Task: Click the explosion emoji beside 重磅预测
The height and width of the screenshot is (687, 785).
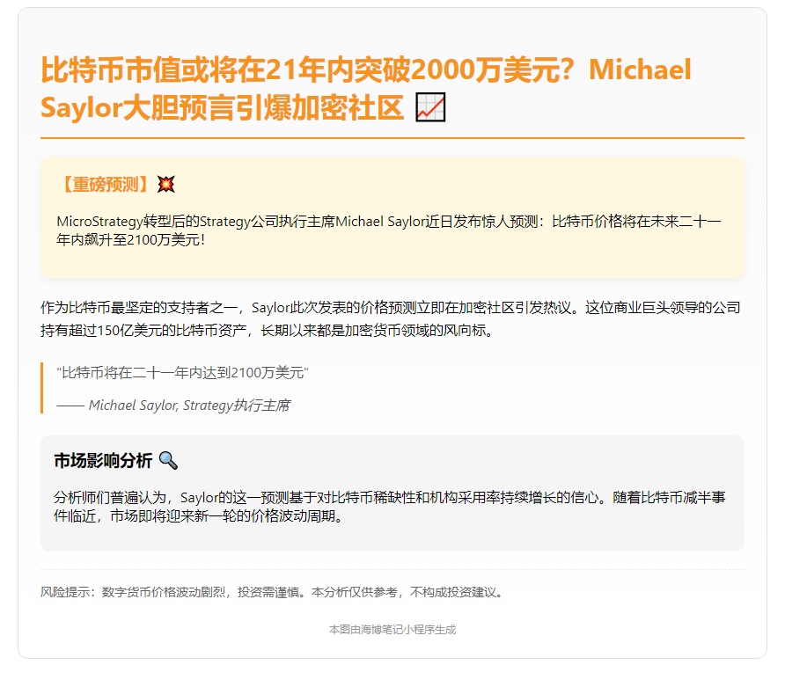Action: (x=165, y=184)
